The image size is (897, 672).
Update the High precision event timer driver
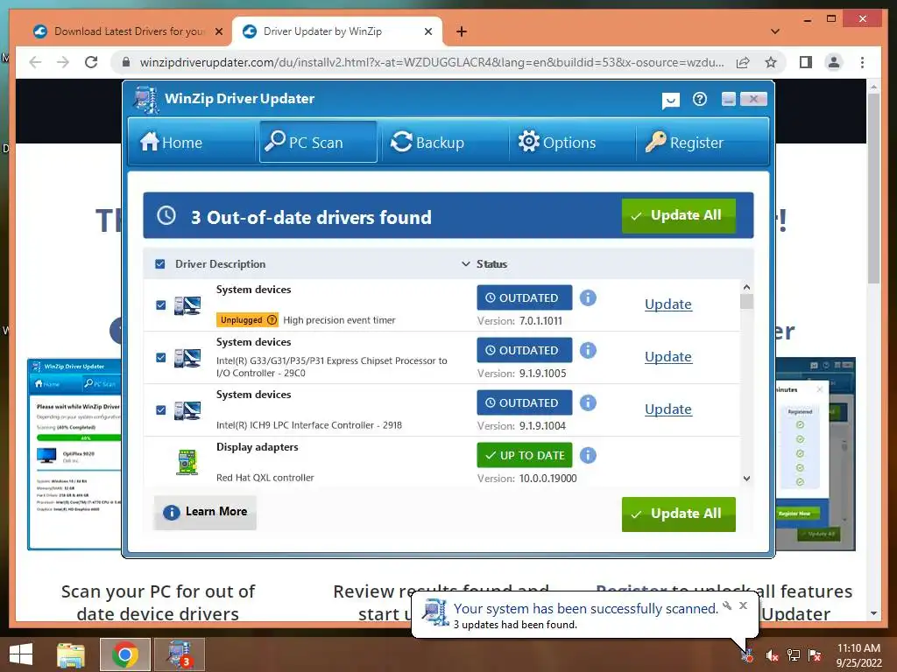(x=668, y=304)
